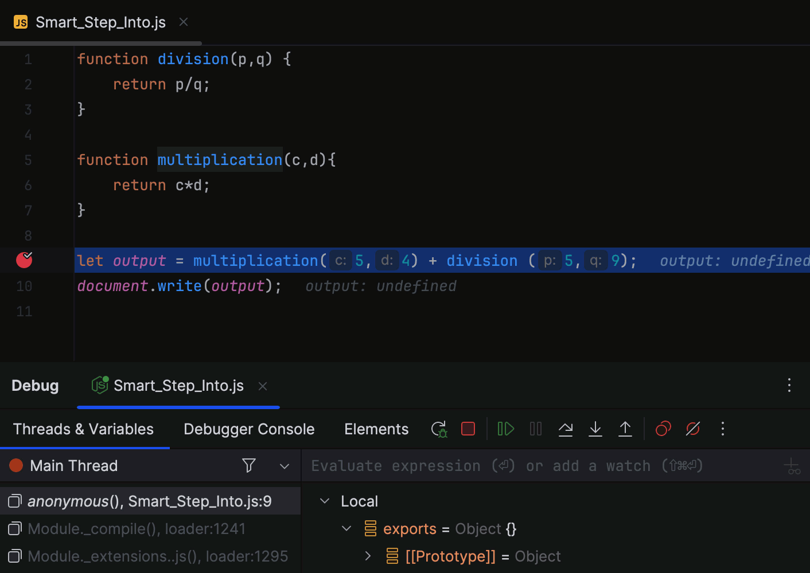This screenshot has width=810, height=573.
Task: Rerun the debug session
Action: [x=439, y=429]
